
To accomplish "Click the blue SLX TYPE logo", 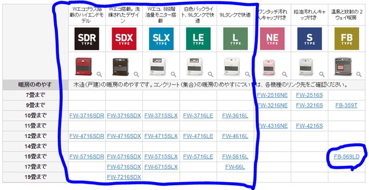I will [x=161, y=39].
